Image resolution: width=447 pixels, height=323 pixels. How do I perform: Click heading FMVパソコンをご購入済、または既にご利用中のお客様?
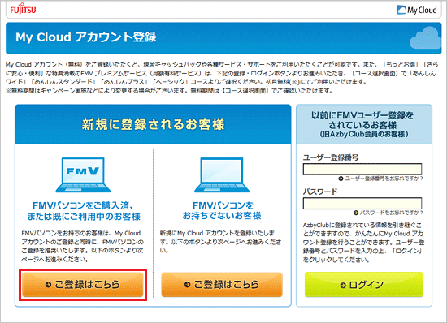pyautogui.click(x=84, y=211)
